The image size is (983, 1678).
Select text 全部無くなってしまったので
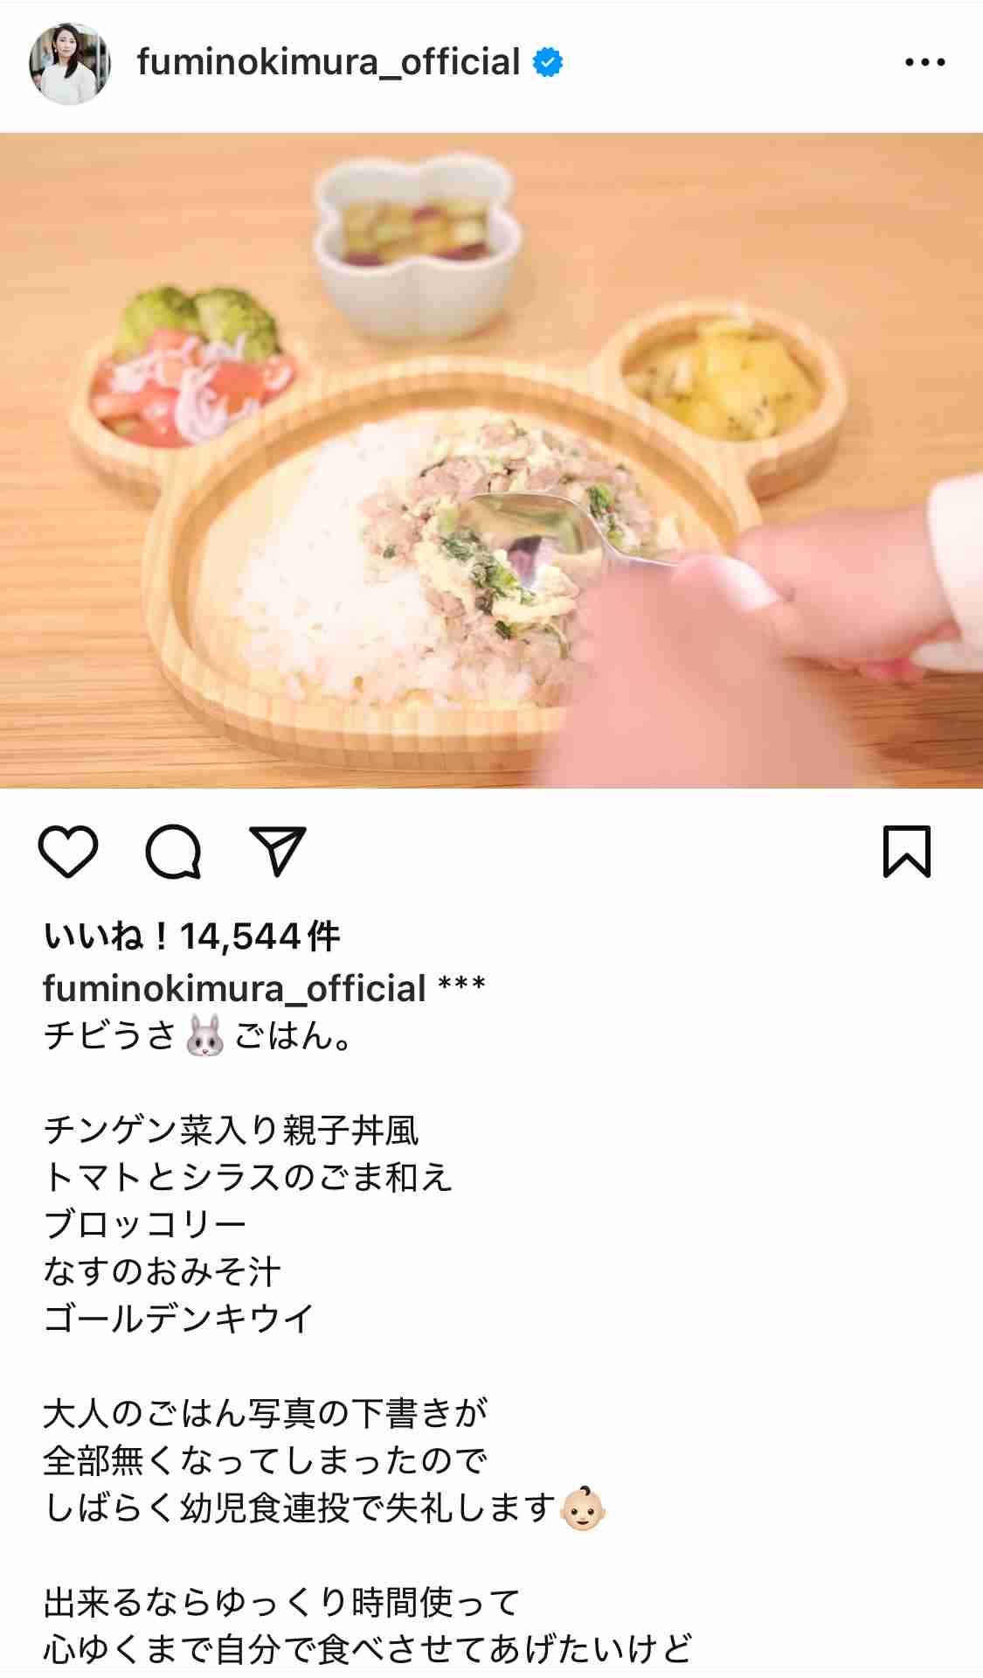[x=265, y=1461]
